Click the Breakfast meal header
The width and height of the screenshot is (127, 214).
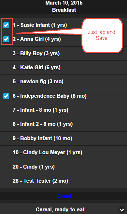(64, 10)
